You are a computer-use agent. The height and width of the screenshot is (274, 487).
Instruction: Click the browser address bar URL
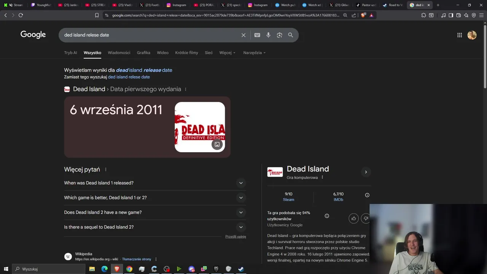tap(225, 15)
